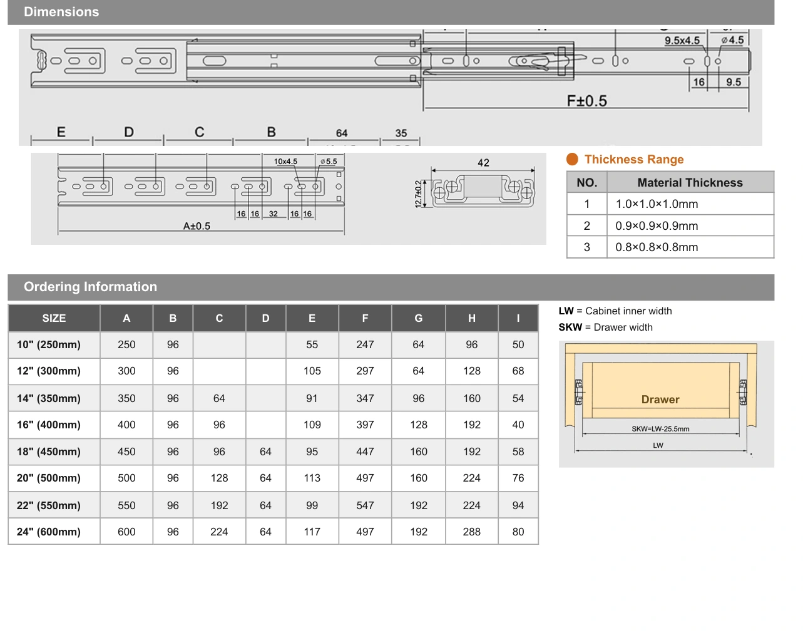Image resolution: width=803 pixels, height=635 pixels.
Task: Select the Thickness Range heading
Action: click(634, 160)
